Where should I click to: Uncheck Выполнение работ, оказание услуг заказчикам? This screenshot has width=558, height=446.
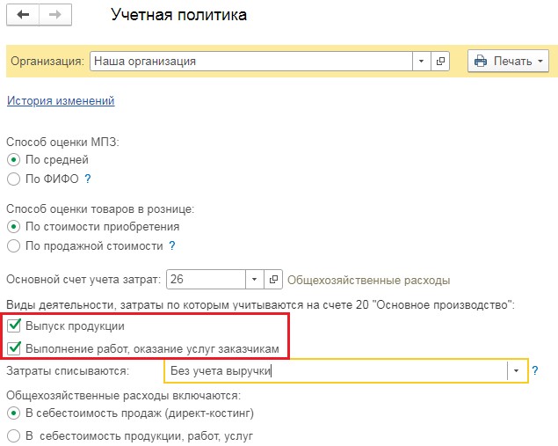[14, 348]
